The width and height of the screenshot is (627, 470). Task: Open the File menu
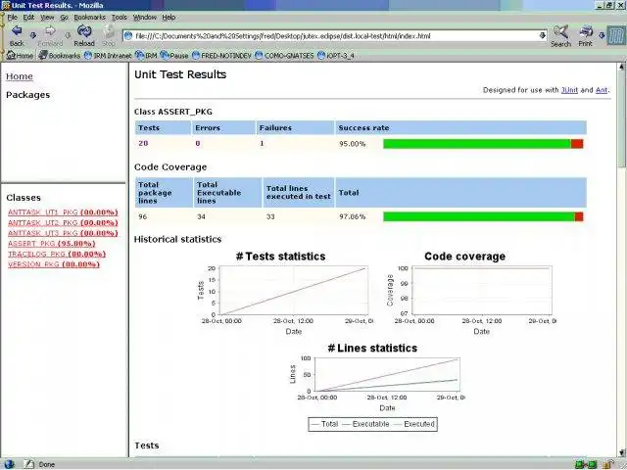[12, 18]
